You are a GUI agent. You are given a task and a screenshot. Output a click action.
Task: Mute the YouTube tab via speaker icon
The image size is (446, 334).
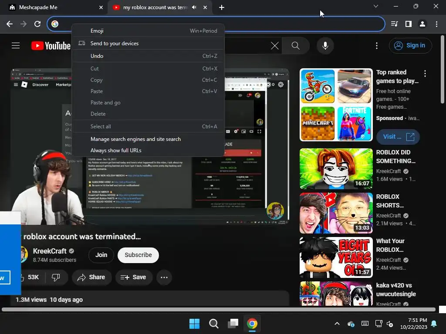pos(194,7)
